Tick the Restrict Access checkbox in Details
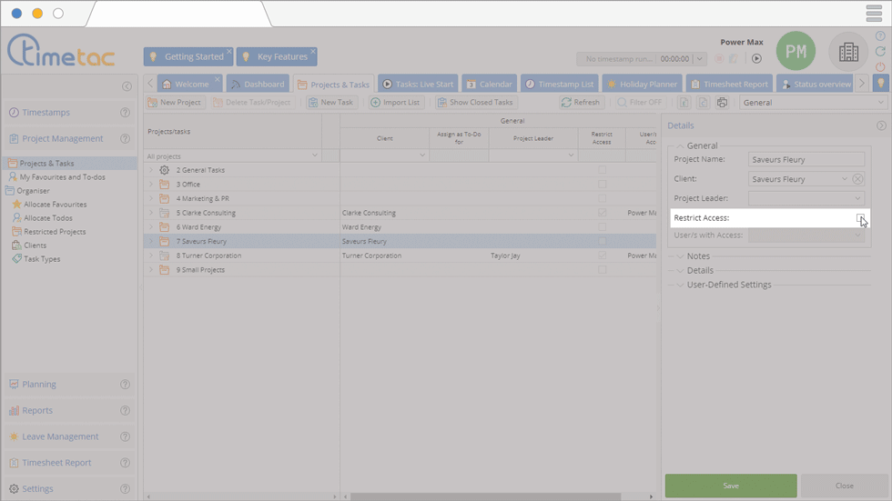892x501 pixels. click(x=860, y=218)
